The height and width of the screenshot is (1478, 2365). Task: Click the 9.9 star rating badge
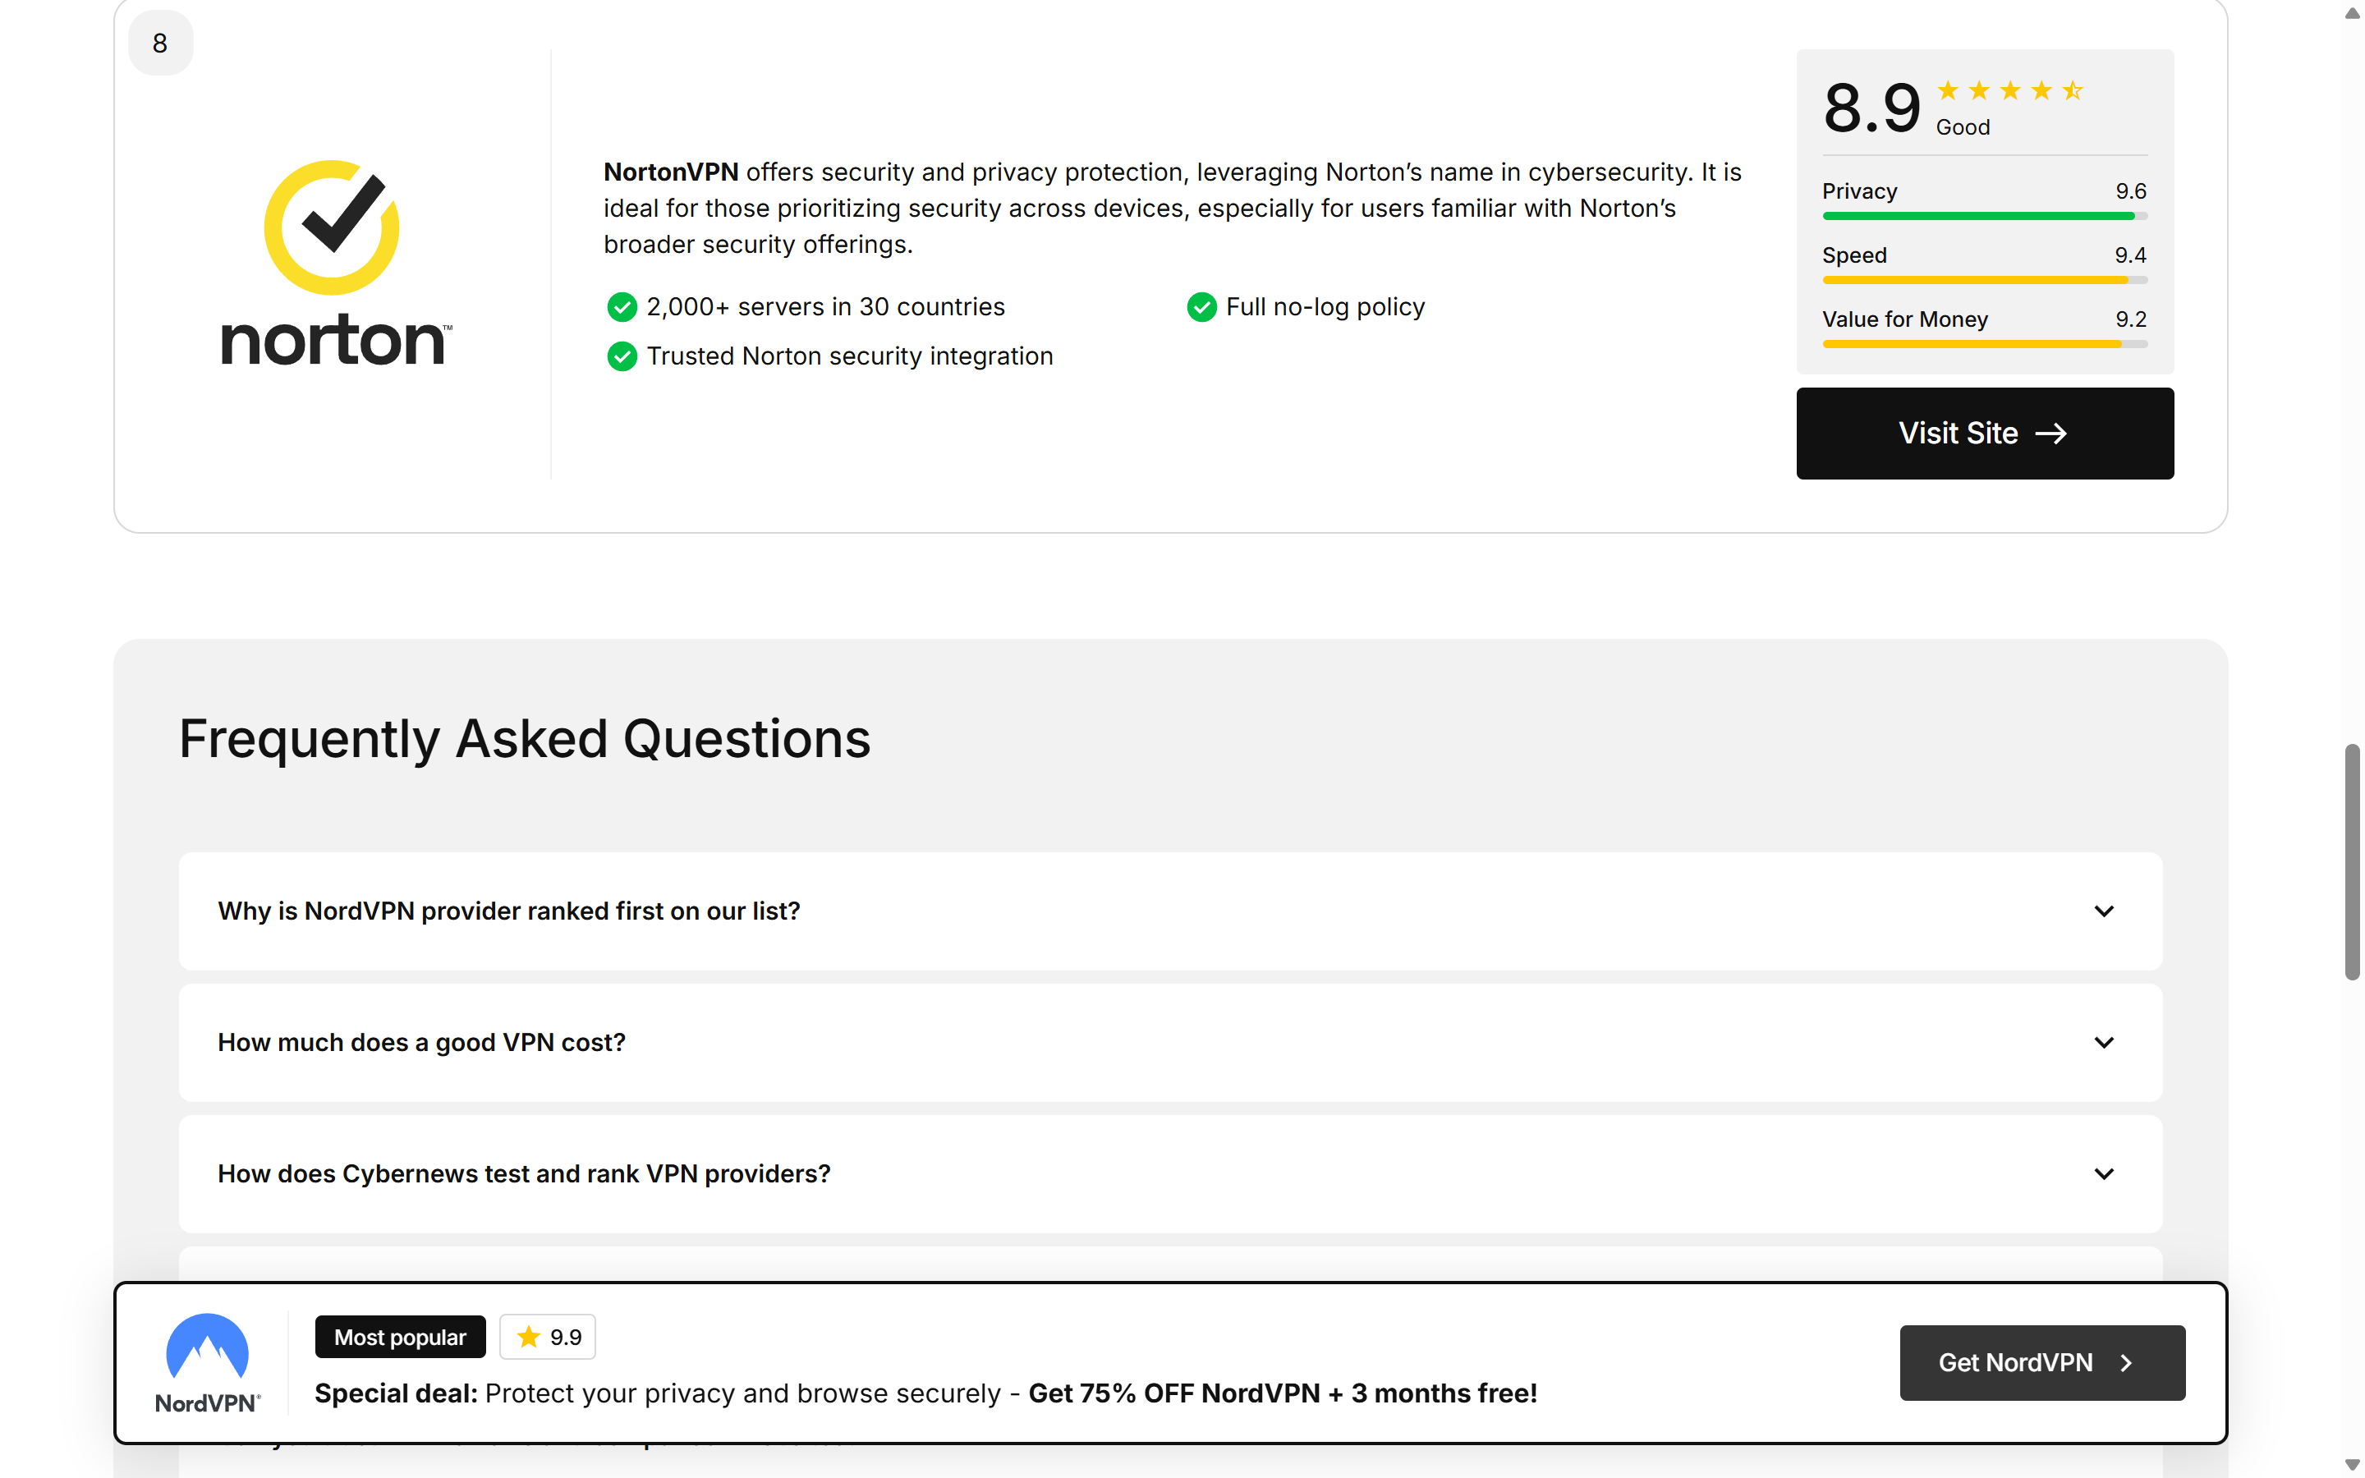547,1336
